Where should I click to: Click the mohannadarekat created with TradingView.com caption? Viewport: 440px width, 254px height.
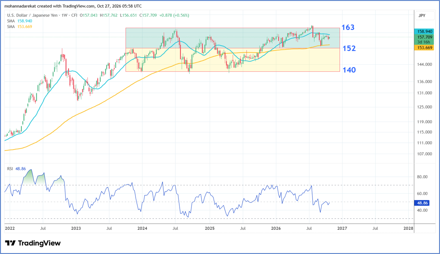click(x=73, y=6)
